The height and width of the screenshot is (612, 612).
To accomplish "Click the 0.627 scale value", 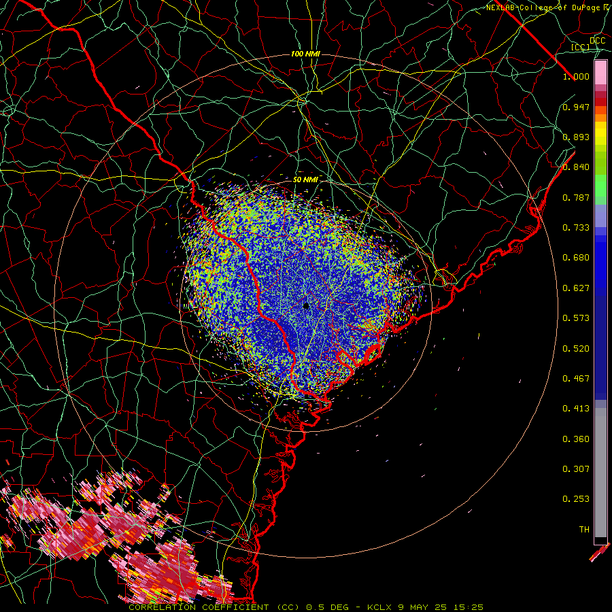I will point(576,288).
